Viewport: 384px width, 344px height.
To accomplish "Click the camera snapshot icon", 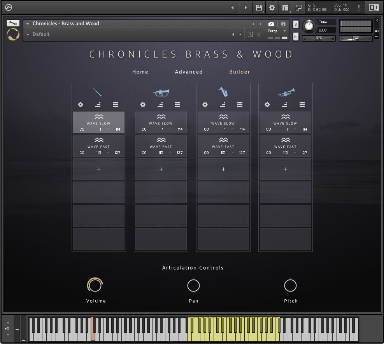I will pos(272,24).
